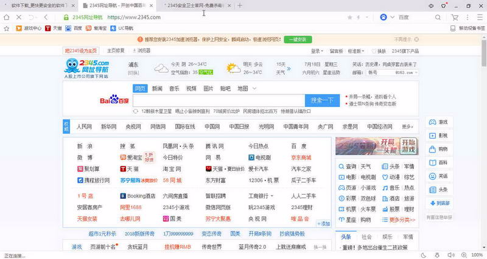Stop loading the page with the X icon
Viewport: 487px width, 259px height.
click(x=19, y=18)
